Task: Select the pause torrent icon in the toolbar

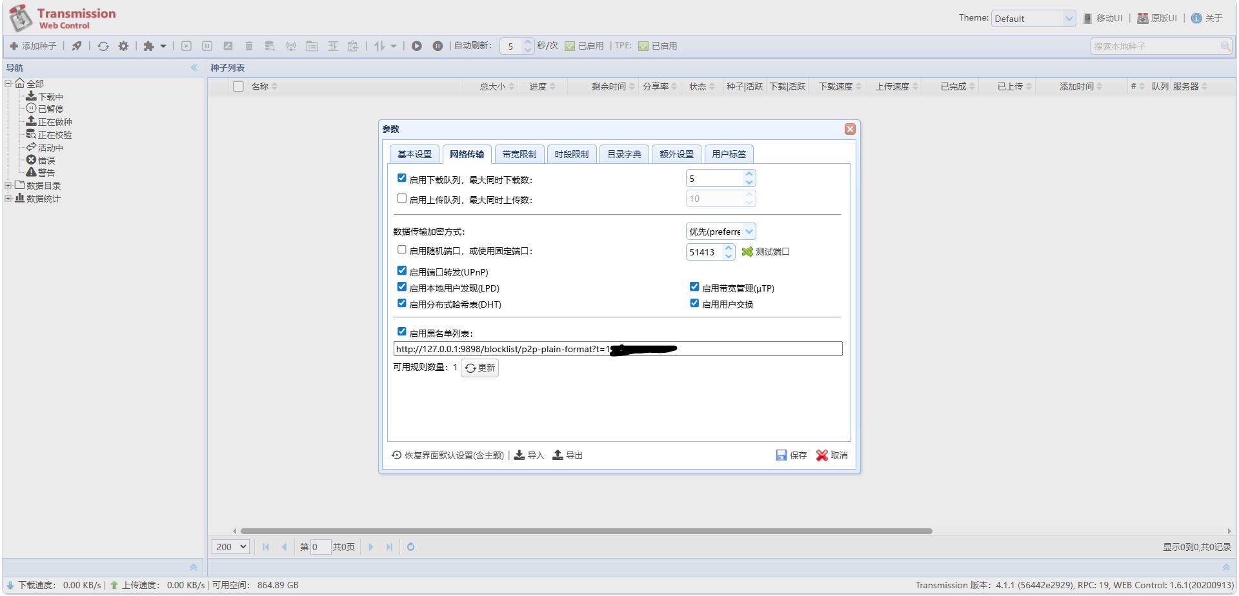Action: (x=207, y=46)
